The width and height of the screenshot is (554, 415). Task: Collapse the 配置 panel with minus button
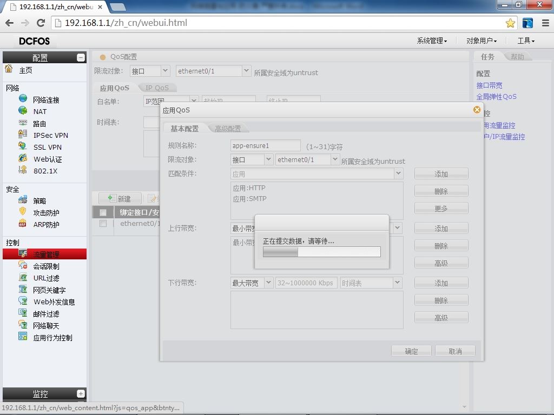(81, 57)
